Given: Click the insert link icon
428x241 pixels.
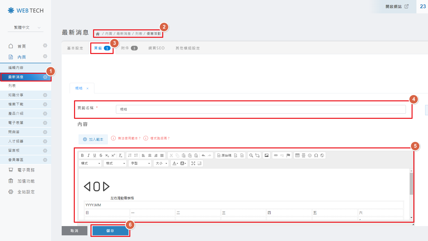Looking at the screenshot, I should [x=276, y=155].
